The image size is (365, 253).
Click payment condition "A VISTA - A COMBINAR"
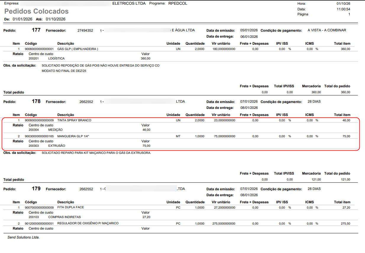click(327, 30)
